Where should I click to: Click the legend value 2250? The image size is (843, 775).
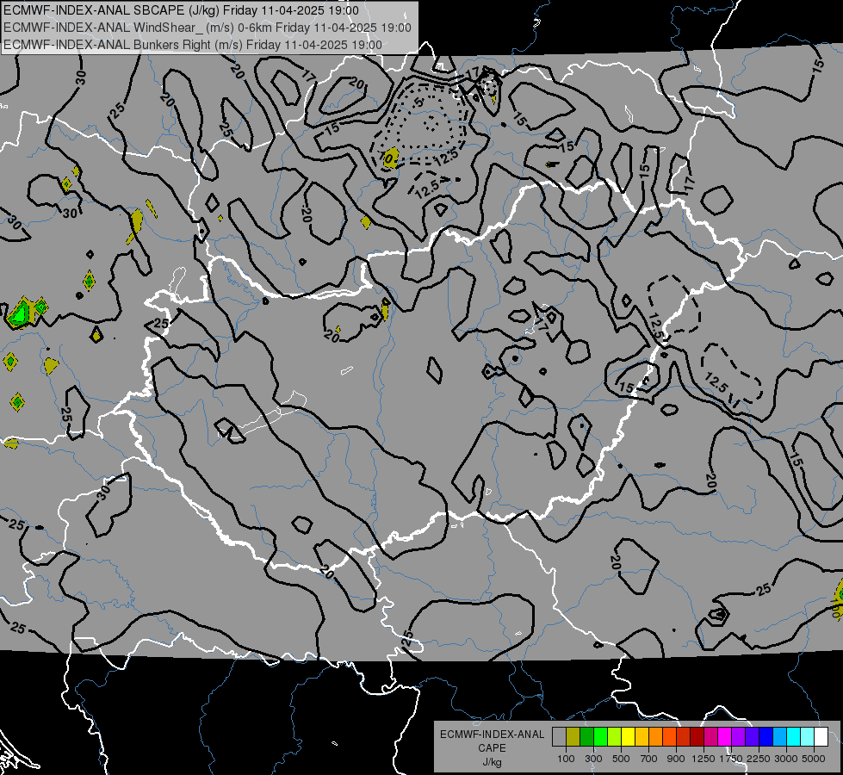tap(759, 759)
